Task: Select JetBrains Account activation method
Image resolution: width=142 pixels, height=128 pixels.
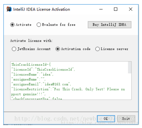Action: click(14, 49)
